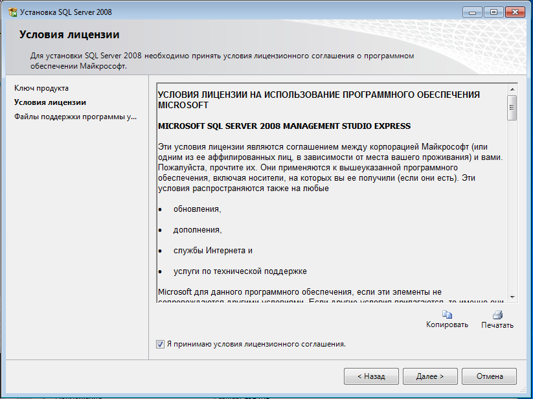Viewport: 533px width, 399px height.
Task: Click the Копировать copy icon
Action: [447, 315]
